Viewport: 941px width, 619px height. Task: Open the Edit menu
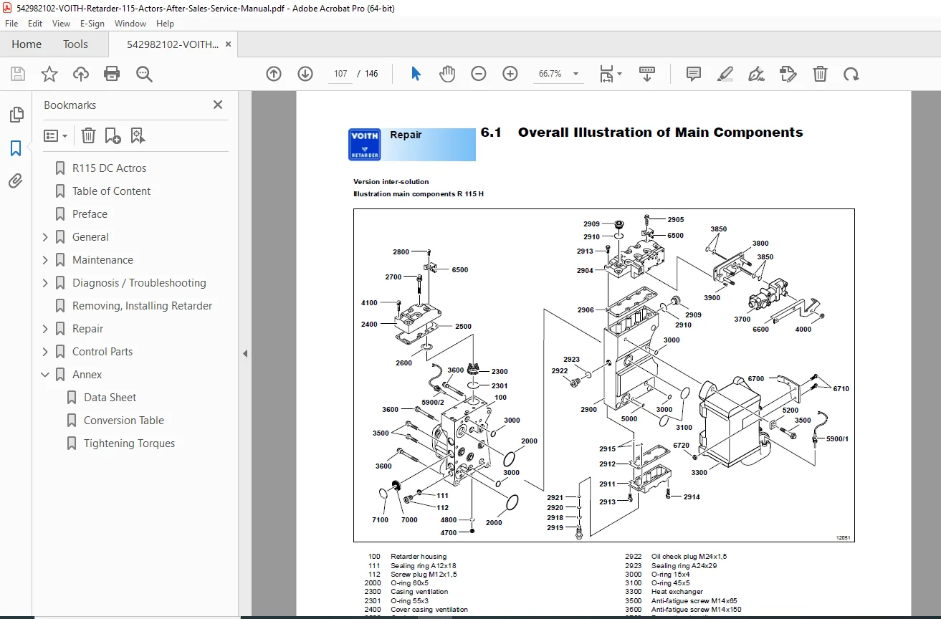(x=35, y=24)
